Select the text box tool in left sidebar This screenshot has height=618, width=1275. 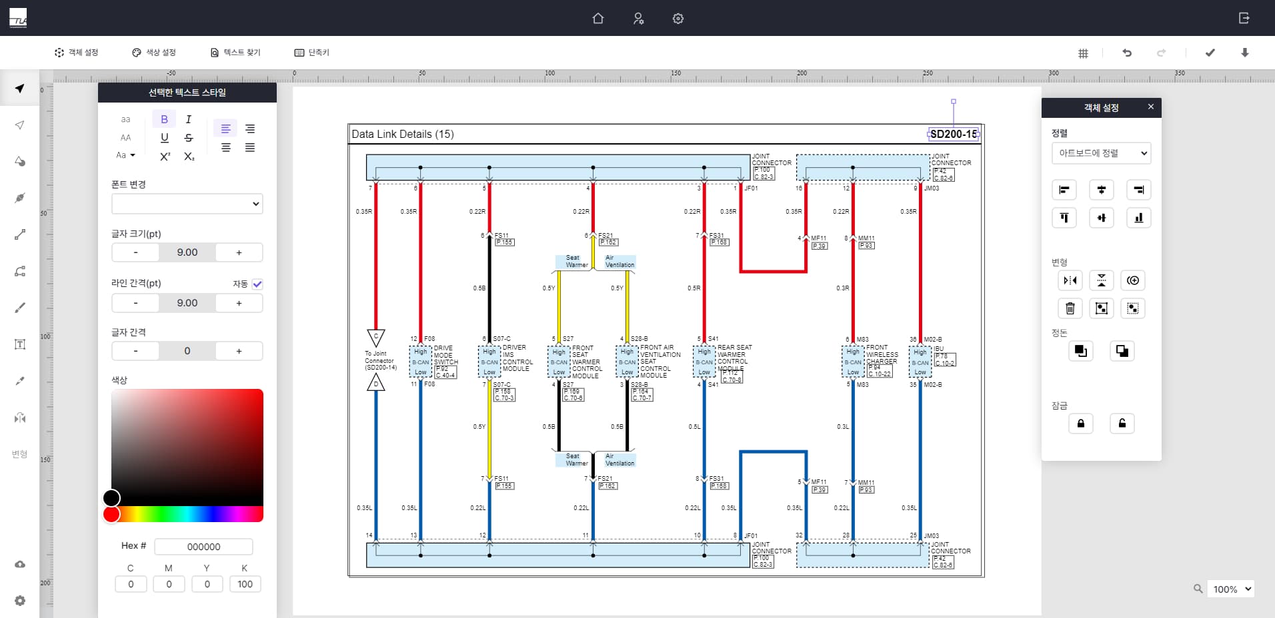click(20, 344)
